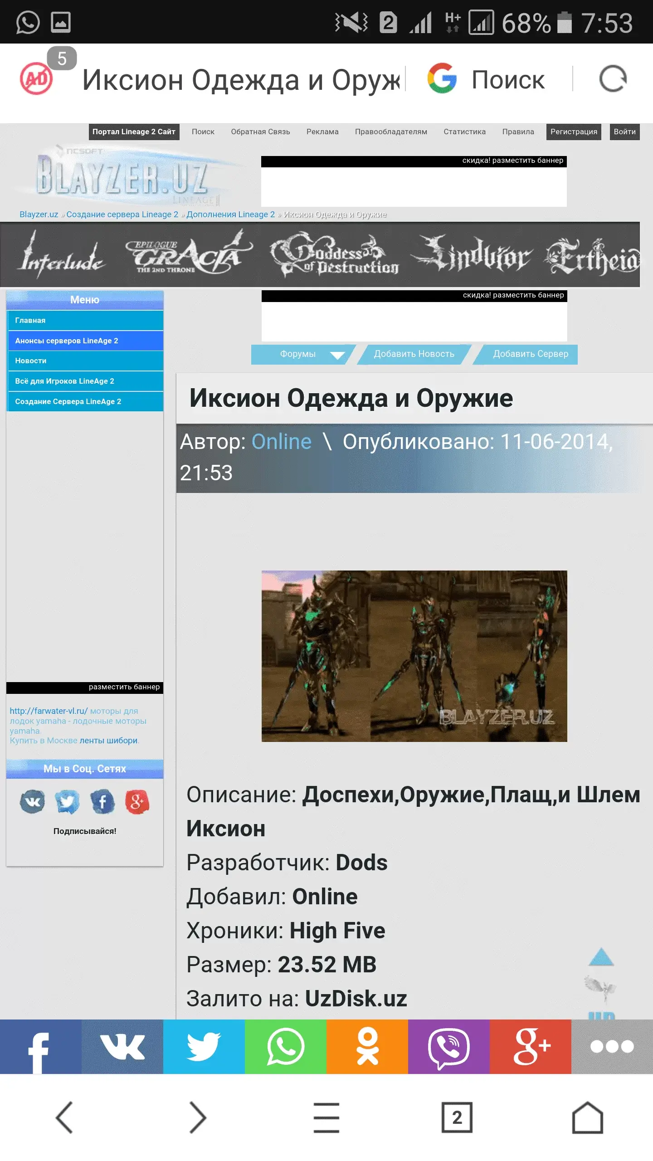Click second скидка! разместить баннер banner
Screen dimensions: 653x1161
[x=414, y=316]
